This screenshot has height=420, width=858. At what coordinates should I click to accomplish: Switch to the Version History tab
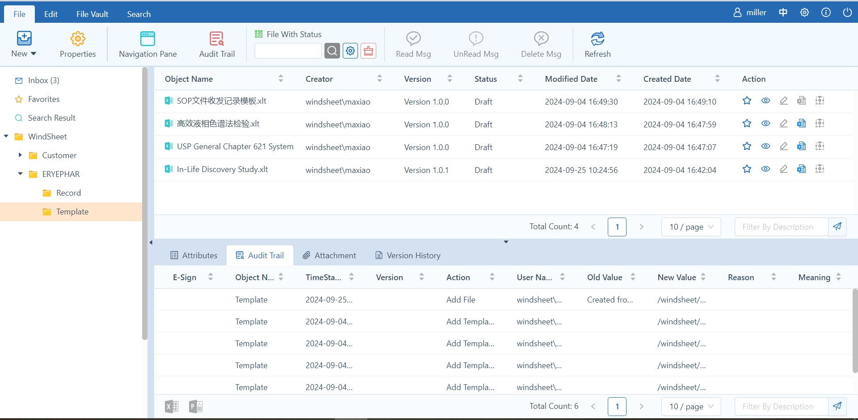408,256
